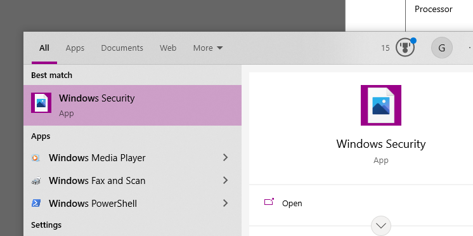The image size is (473, 236).
Task: Expand Windows Fax and Scan options arrow
Action: (x=225, y=180)
